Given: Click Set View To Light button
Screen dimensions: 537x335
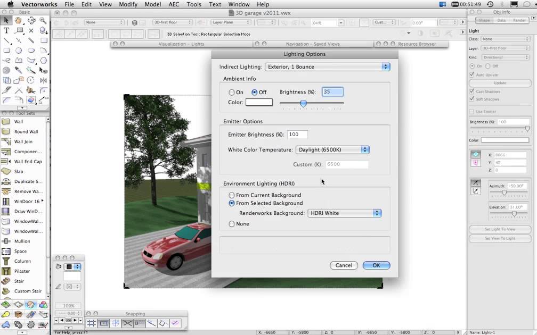Looking at the screenshot, I should [500, 238].
